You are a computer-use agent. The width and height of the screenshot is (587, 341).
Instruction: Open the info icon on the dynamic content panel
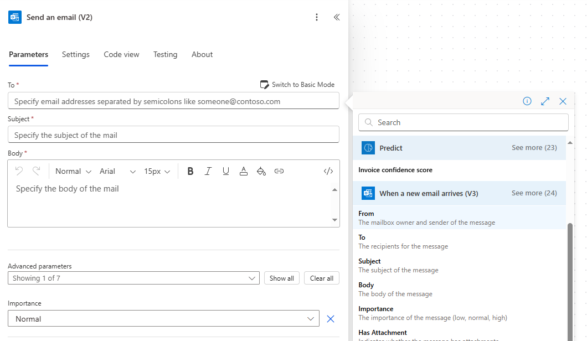[x=527, y=101]
